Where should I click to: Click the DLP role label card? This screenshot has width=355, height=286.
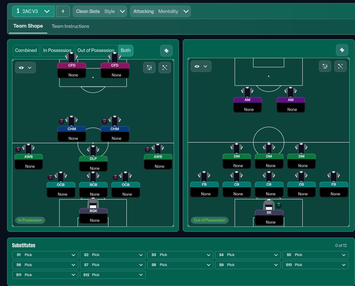[93, 164]
